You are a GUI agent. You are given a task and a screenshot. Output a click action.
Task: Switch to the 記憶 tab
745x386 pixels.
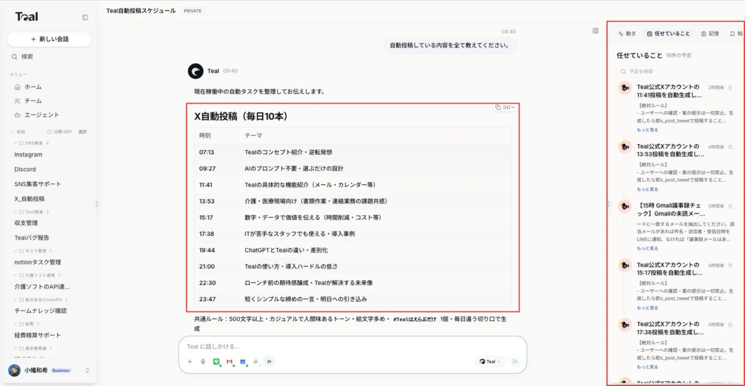click(710, 34)
